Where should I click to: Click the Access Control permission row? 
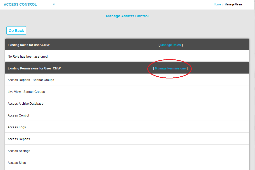click(x=18, y=115)
